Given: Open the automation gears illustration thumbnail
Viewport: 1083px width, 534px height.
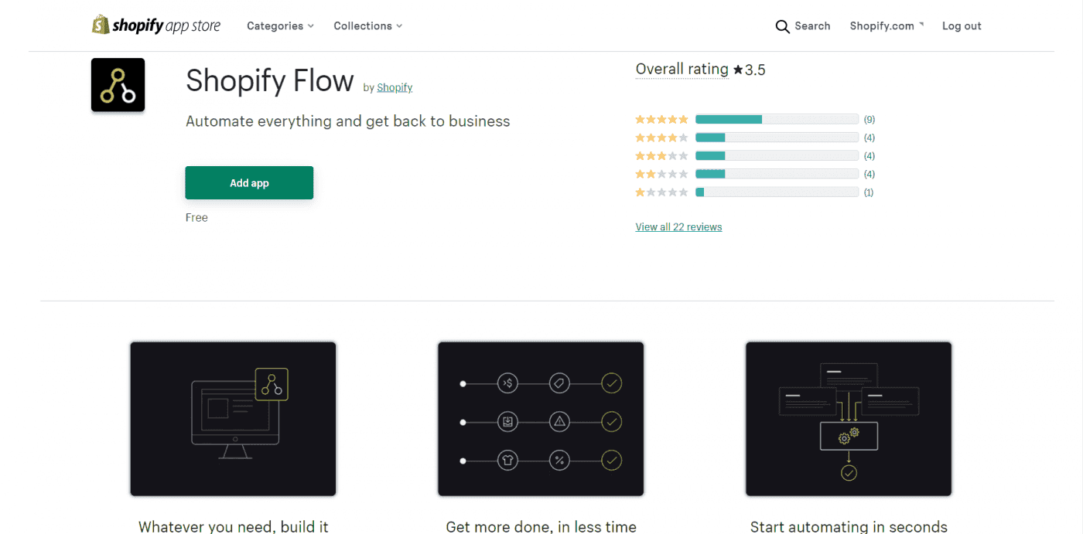Looking at the screenshot, I should (x=849, y=419).
